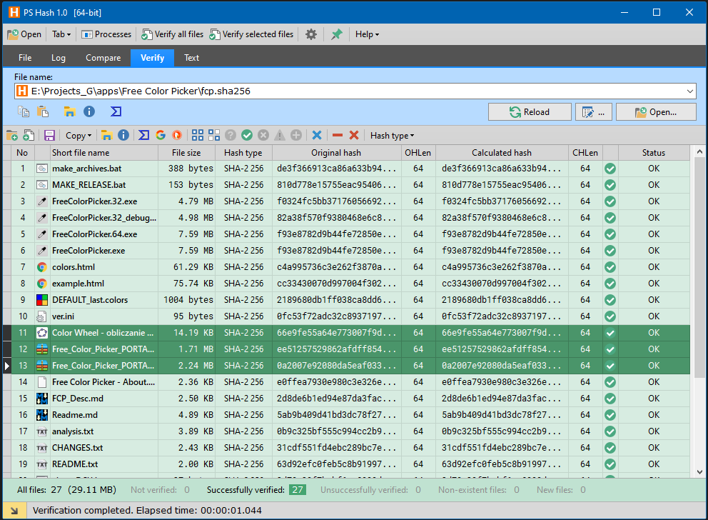
Task: Click the Successfully verified count 27
Action: point(298,490)
